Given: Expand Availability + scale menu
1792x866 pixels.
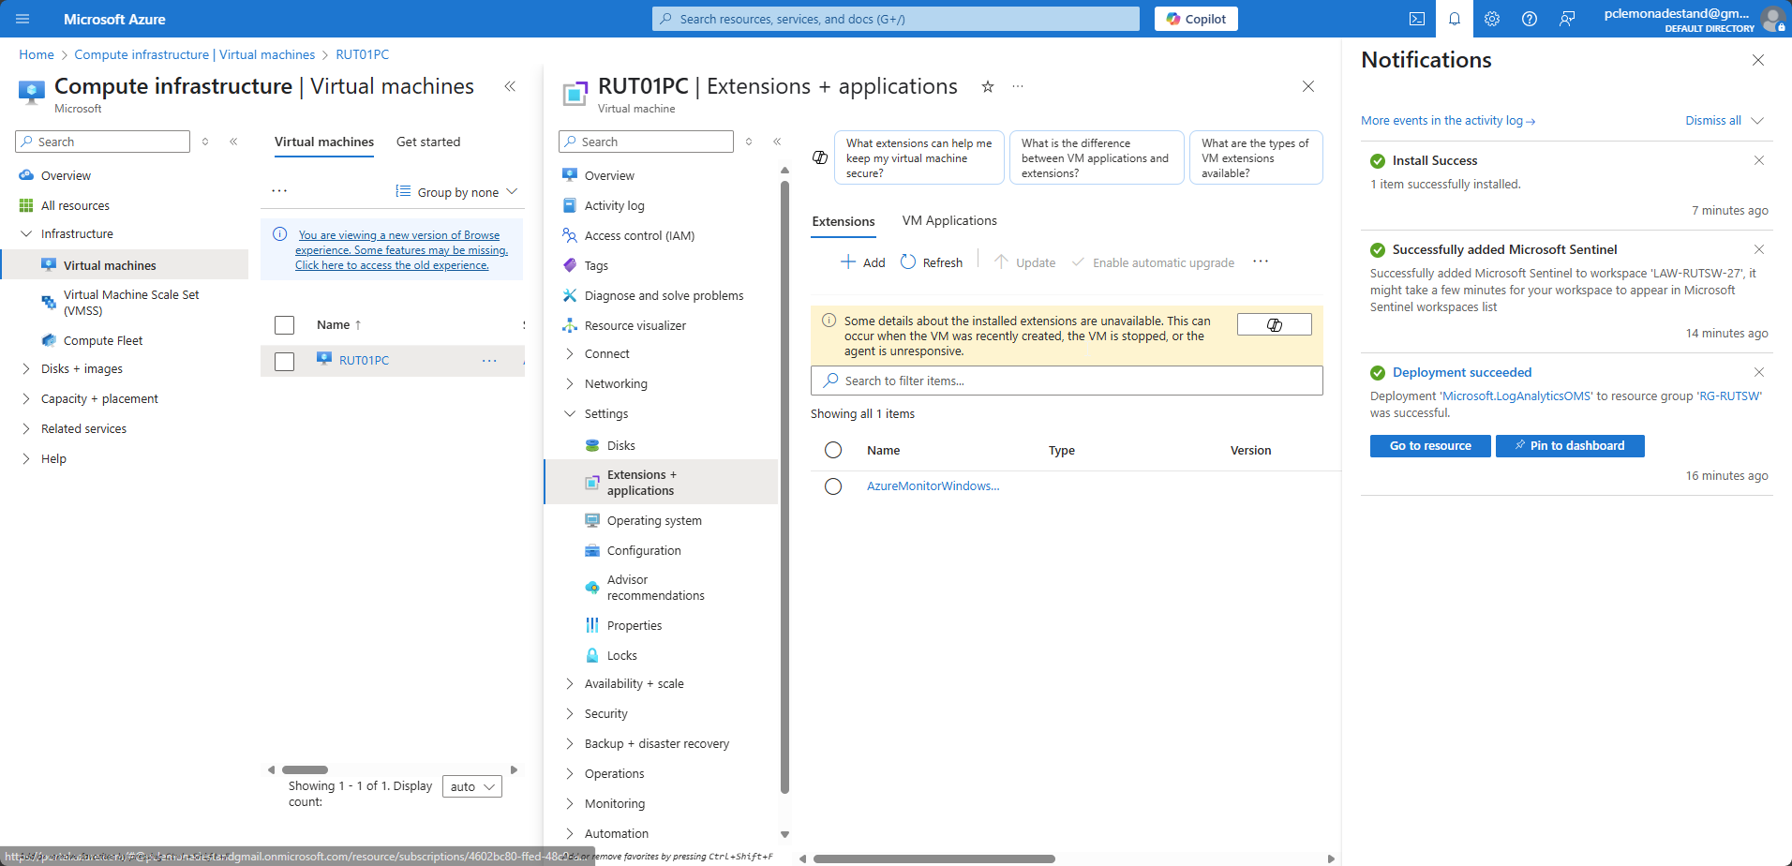Looking at the screenshot, I should (570, 683).
